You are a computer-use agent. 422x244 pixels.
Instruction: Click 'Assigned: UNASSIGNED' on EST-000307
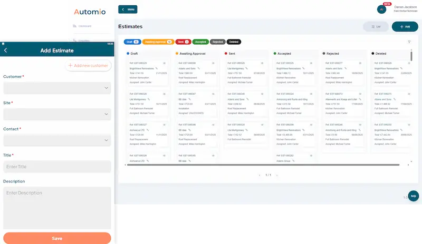191,113
